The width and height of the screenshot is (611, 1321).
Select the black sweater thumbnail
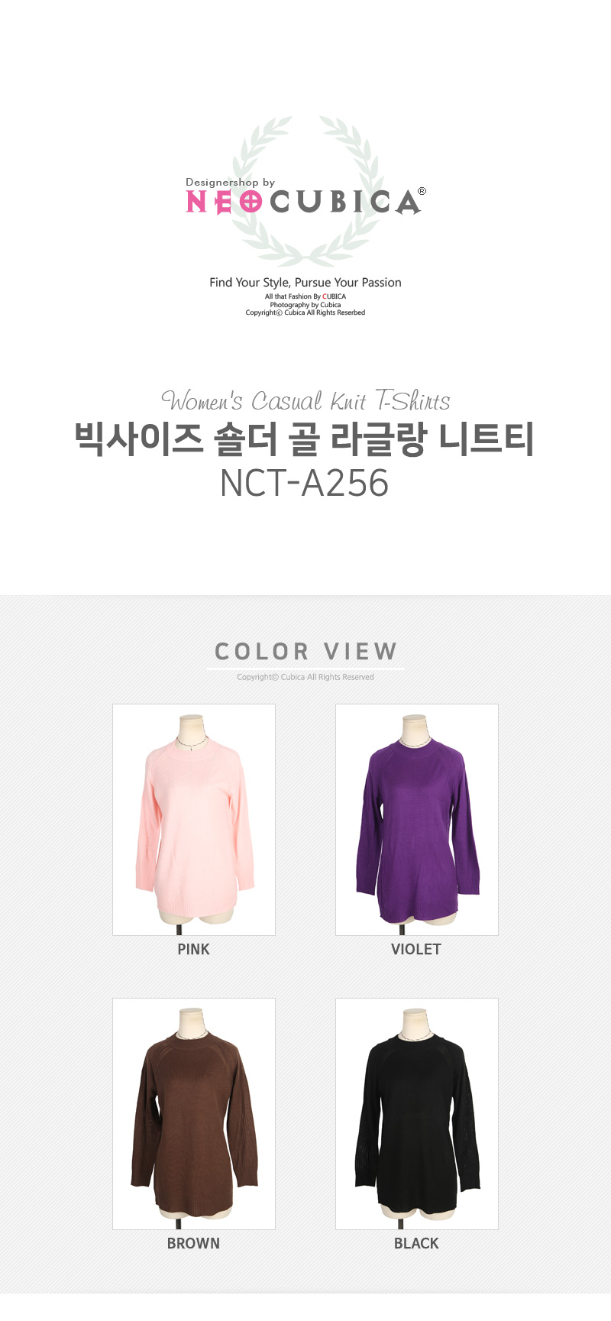pos(417,1114)
